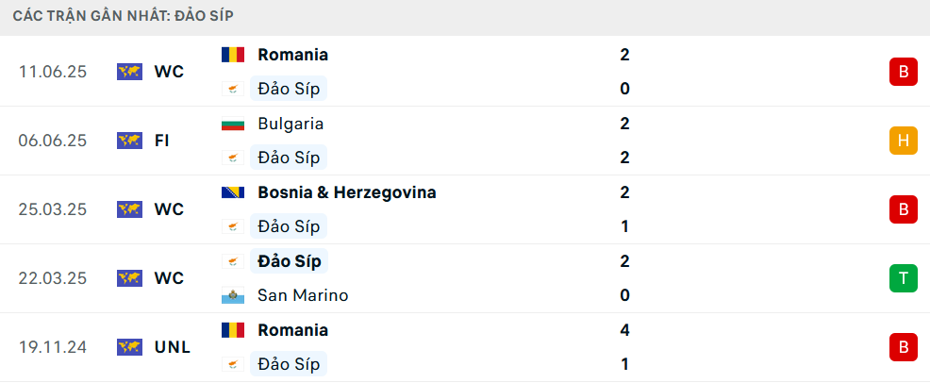Image resolution: width=930 pixels, height=383 pixels.
Task: Click the San Marino flag icon
Action: (x=233, y=295)
